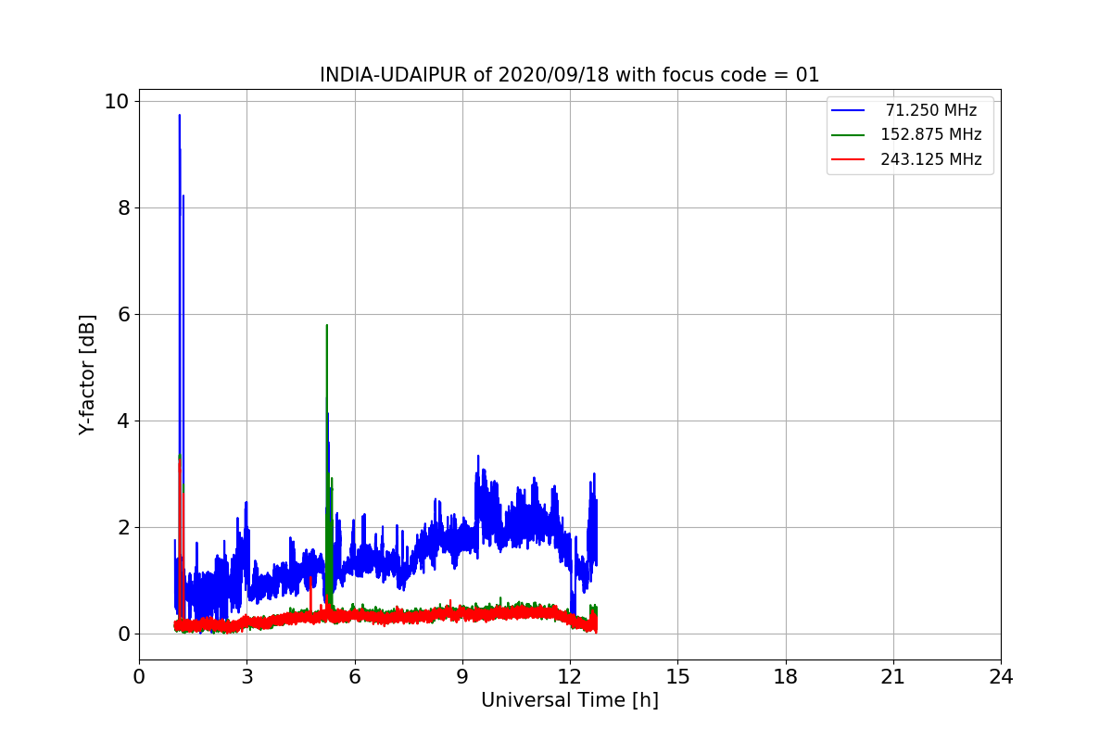Click the tallest blue peak near 10 dB
This screenshot has height=741, width=1112.
point(179,116)
